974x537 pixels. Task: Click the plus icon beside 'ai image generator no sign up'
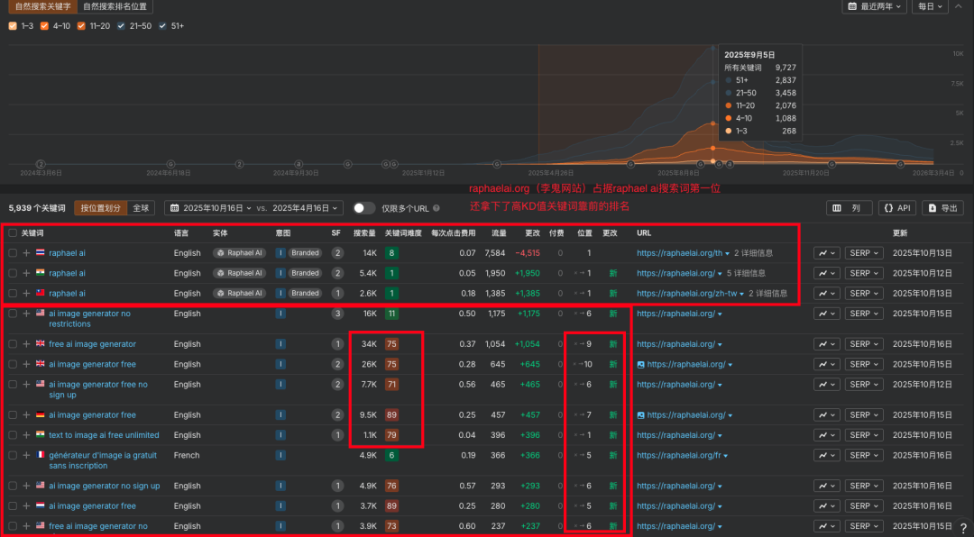pos(26,486)
